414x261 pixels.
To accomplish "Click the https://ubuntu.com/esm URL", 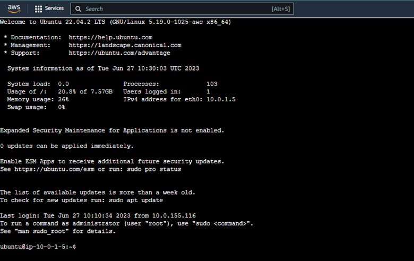I will pos(54,169).
